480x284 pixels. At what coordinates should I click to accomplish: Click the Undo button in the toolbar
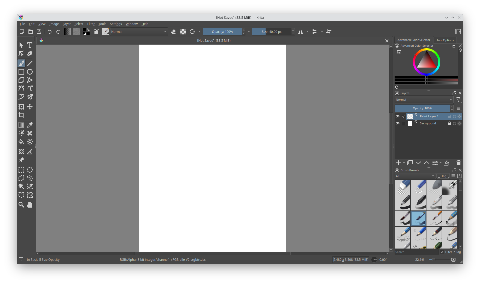click(50, 32)
